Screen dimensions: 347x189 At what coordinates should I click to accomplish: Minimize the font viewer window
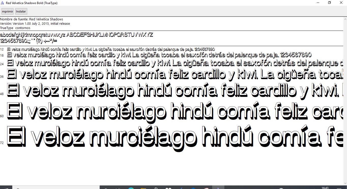pos(318,3)
